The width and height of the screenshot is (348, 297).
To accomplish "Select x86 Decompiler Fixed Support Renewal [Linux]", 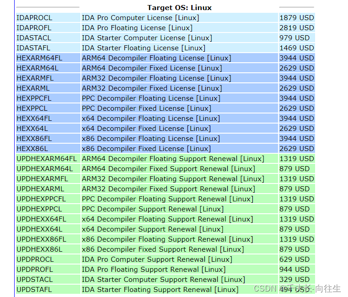I will pos(163,249).
